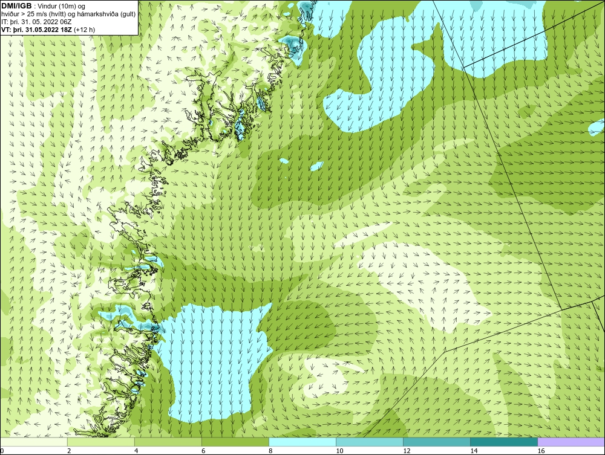605x455 pixels.
Task: Click the purple legend swatch above 16 m/s
Action: pos(571,442)
